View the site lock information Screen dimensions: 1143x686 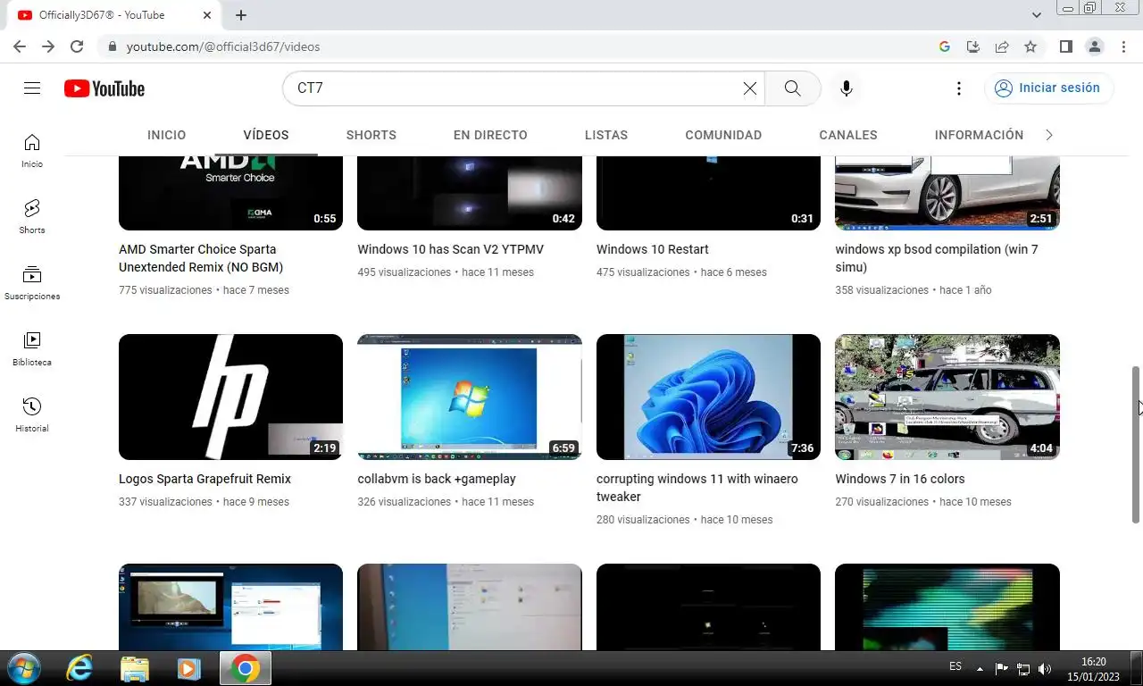(x=112, y=46)
